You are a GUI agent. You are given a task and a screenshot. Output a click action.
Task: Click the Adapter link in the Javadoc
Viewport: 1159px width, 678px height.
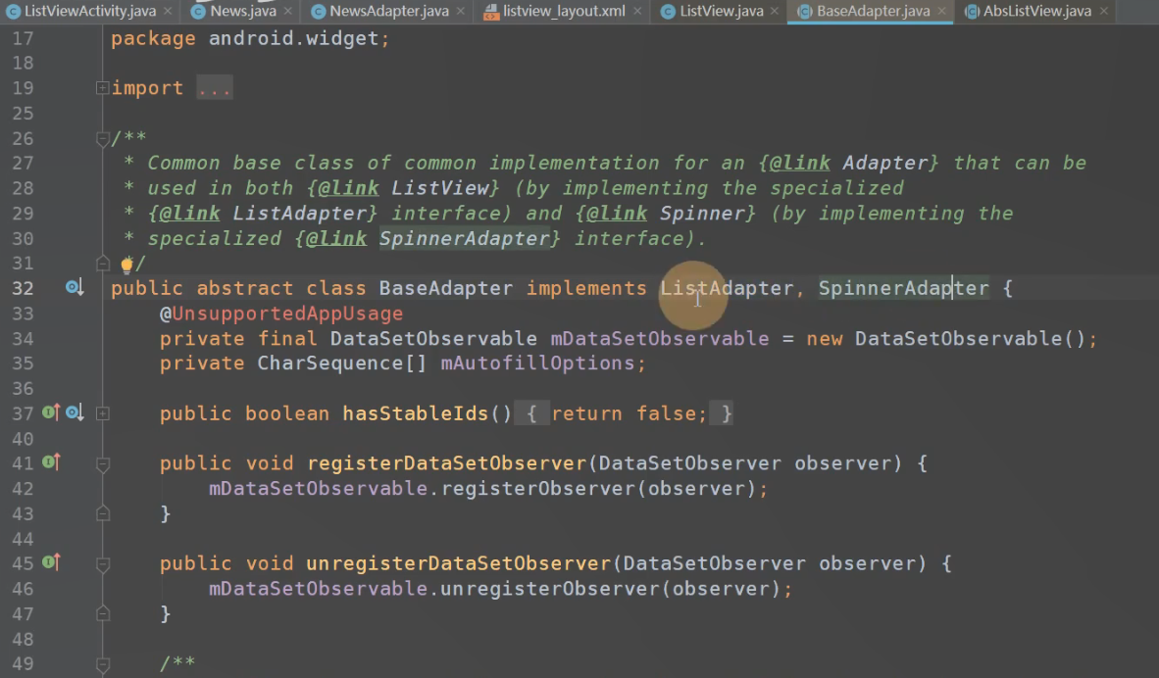885,163
